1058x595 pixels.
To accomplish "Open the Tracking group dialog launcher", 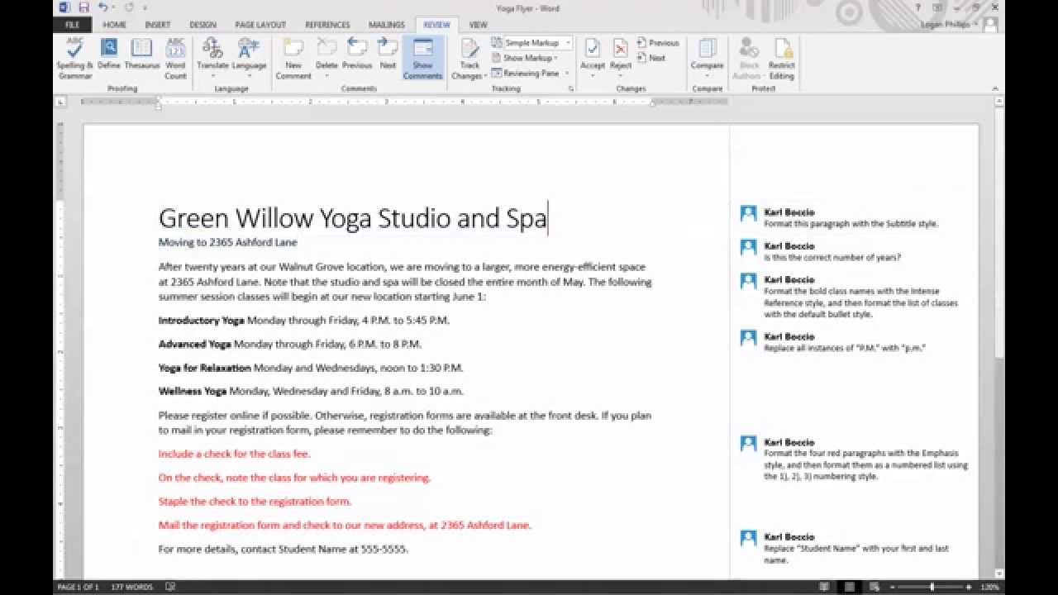I will coord(570,88).
